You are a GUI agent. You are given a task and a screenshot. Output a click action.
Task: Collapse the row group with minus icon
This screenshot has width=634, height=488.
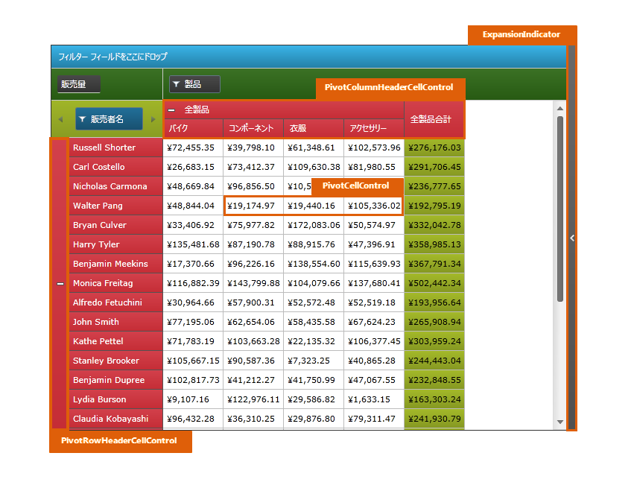click(x=60, y=284)
